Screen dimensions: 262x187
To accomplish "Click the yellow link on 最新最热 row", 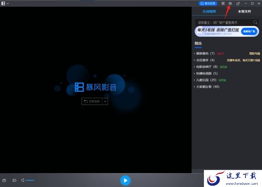I will click(255, 54).
